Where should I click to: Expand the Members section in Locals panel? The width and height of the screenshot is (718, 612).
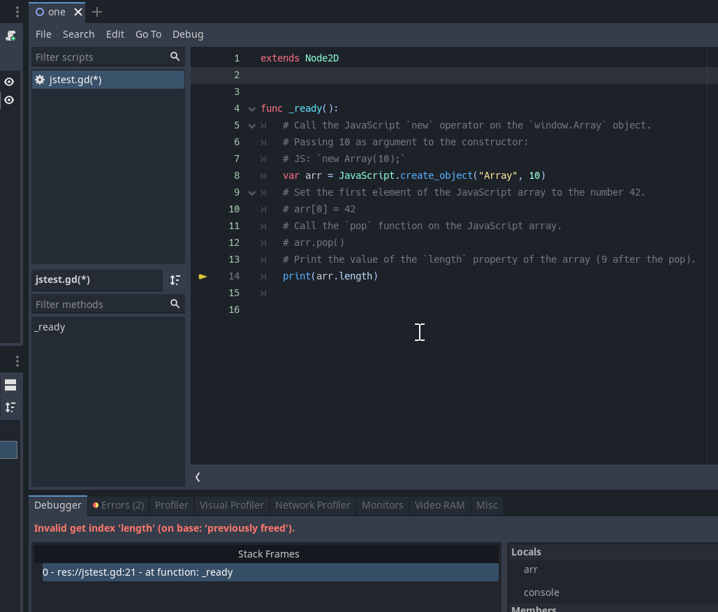pos(534,608)
